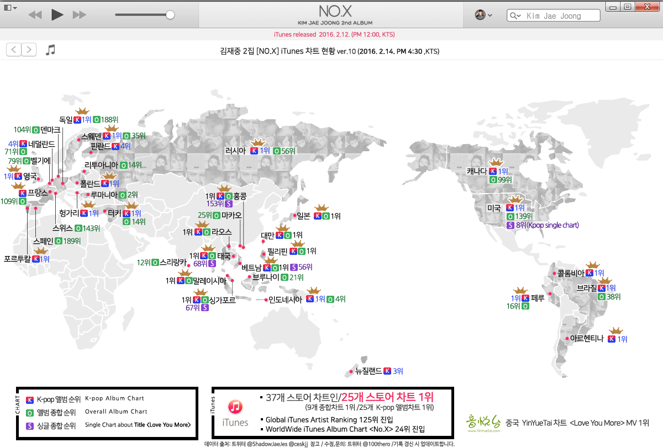The width and height of the screenshot is (663, 448).
Task: Select the WorldWide iTunes Album Chart line
Action: tap(345, 429)
